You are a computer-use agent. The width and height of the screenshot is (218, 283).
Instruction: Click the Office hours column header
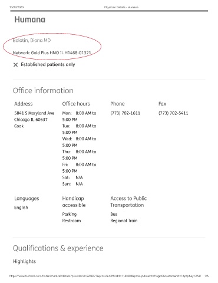click(x=76, y=104)
